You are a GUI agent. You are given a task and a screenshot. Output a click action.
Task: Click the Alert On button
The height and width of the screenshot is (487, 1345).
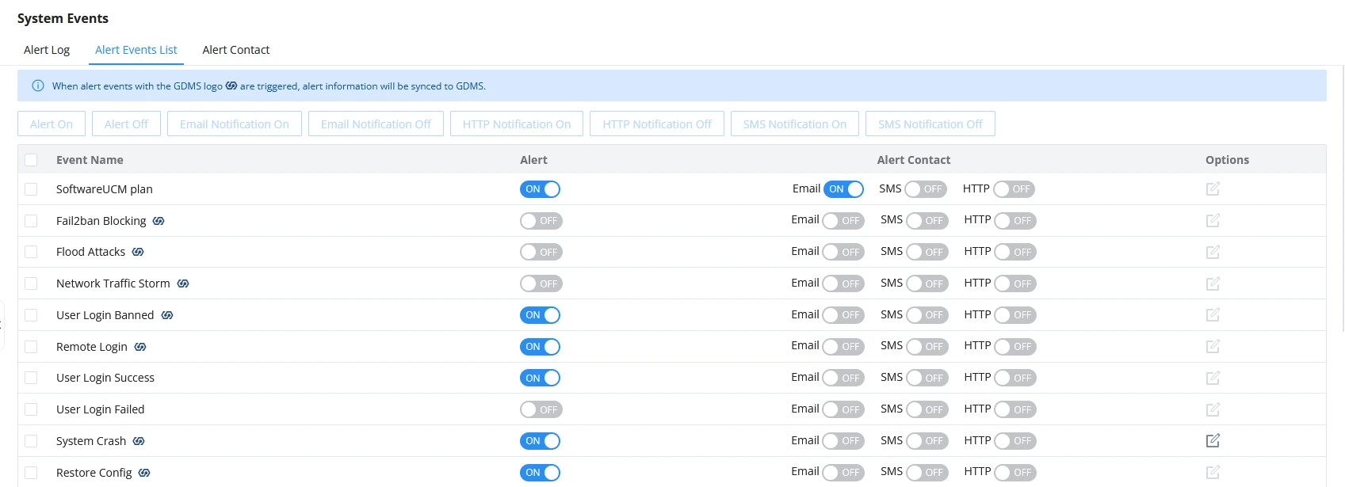pyautogui.click(x=52, y=124)
